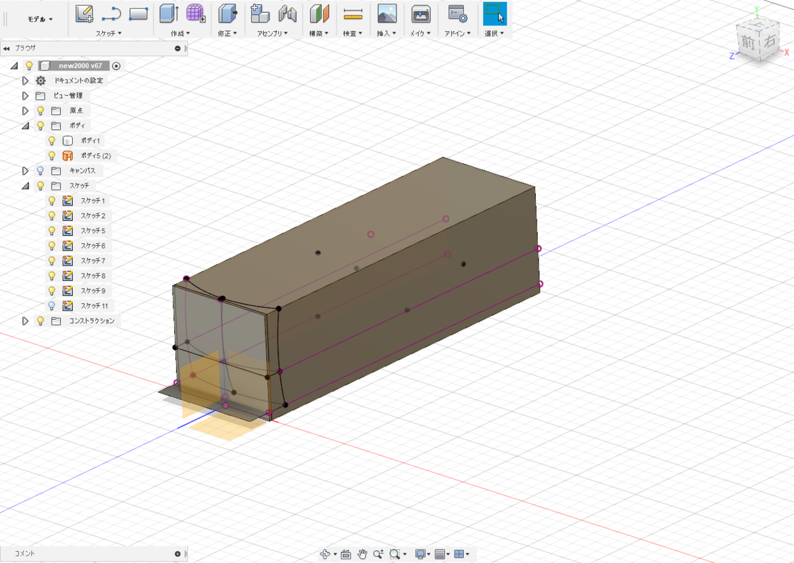Click the 3D Print make icon

click(x=421, y=13)
